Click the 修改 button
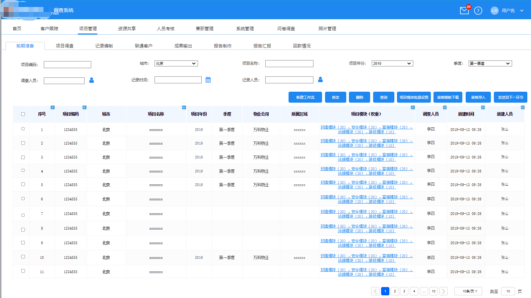The image size is (531, 298). [336, 97]
